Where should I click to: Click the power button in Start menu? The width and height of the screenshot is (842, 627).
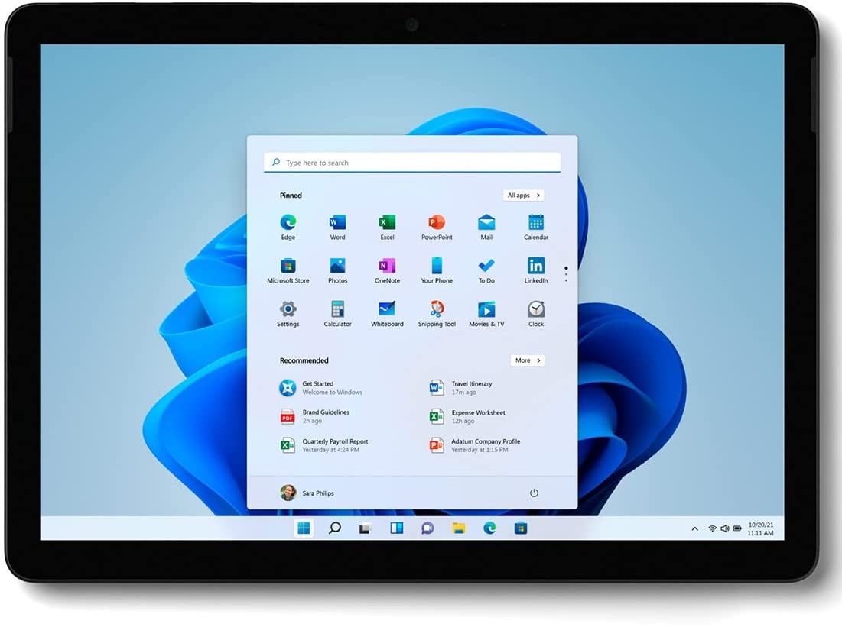[534, 493]
